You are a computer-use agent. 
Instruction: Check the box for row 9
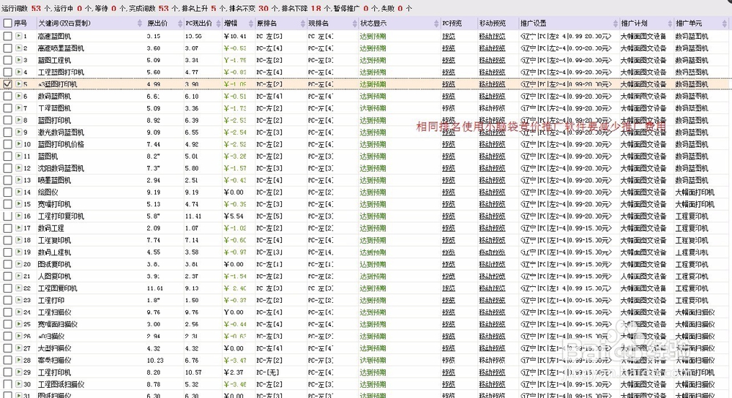7,132
